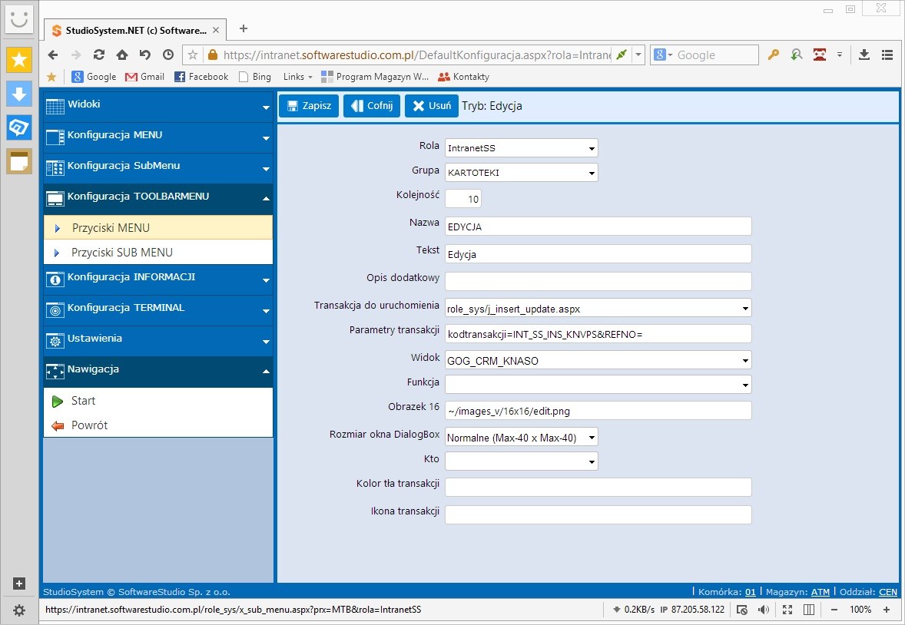The height and width of the screenshot is (625, 905).
Task: Open the browser main menu list icon
Action: (x=887, y=55)
